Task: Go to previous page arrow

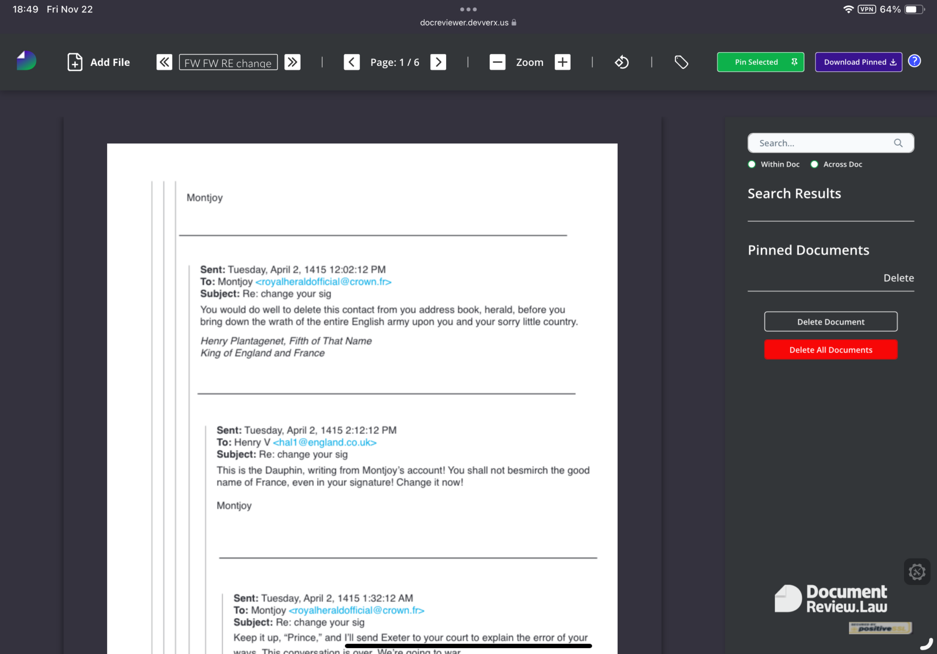Action: (x=351, y=62)
